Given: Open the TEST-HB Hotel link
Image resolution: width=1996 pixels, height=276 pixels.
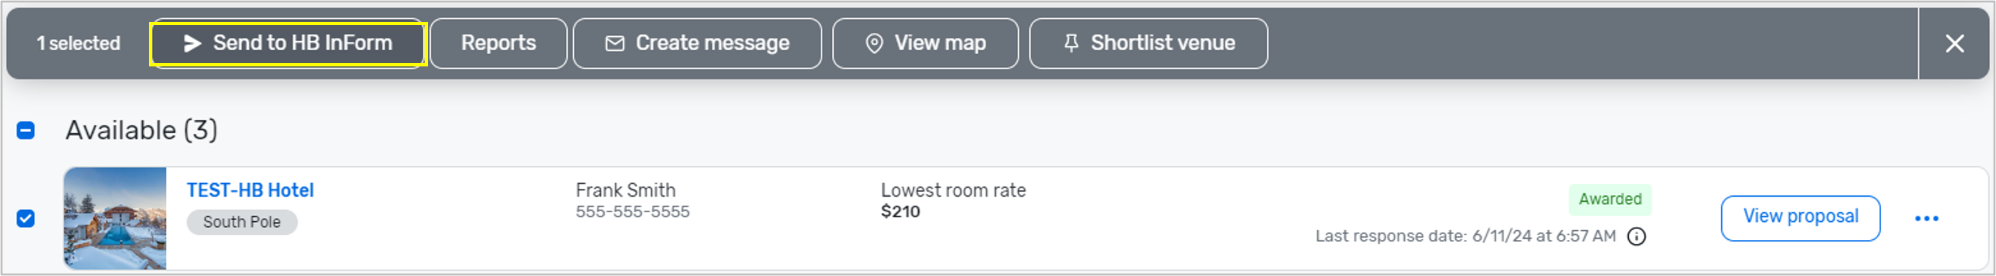Looking at the screenshot, I should (250, 191).
